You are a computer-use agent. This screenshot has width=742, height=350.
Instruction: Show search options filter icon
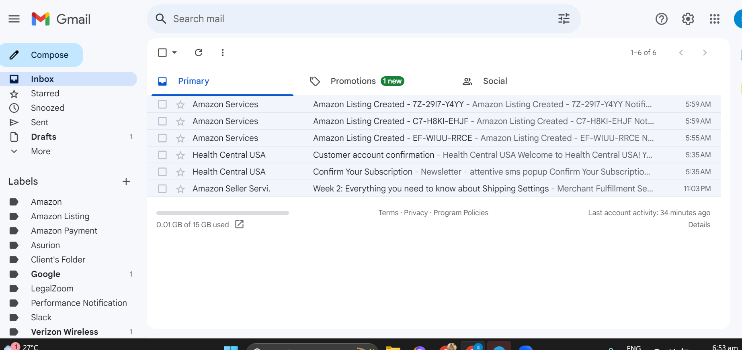[564, 19]
